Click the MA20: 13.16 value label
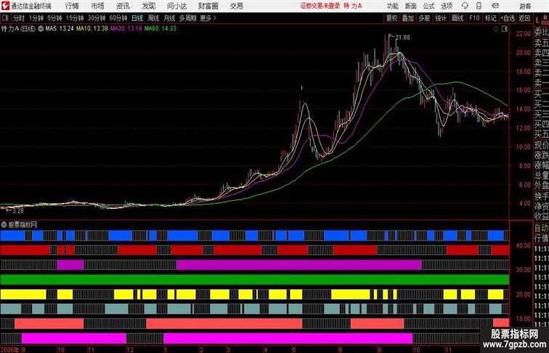Image resolution: width=549 pixels, height=353 pixels. pos(126,29)
